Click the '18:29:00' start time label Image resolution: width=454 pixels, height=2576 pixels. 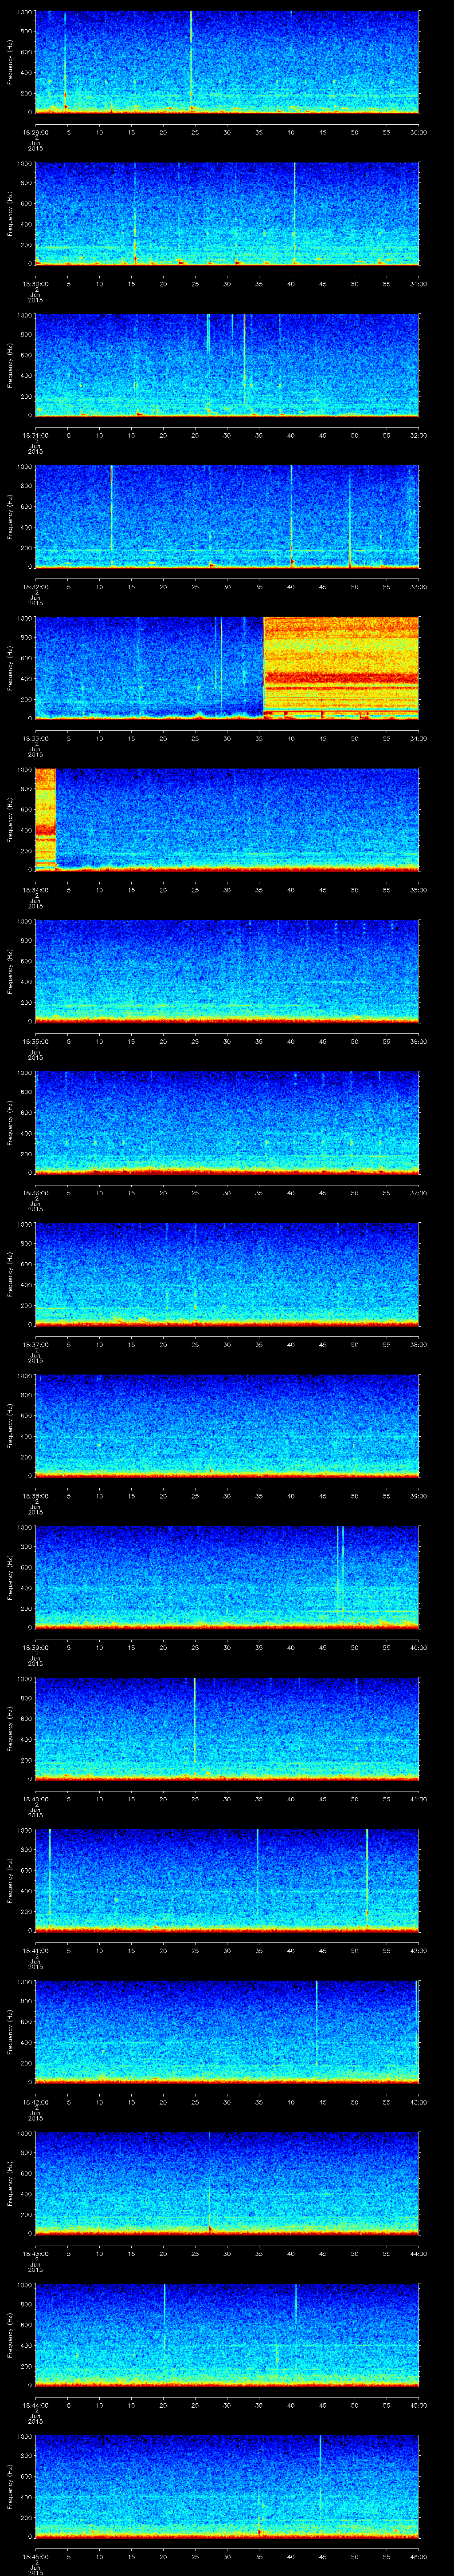coord(35,132)
